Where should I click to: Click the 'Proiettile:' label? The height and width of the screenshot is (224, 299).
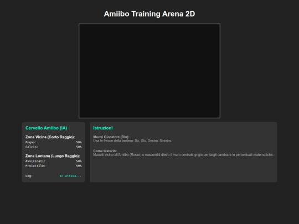(35, 166)
